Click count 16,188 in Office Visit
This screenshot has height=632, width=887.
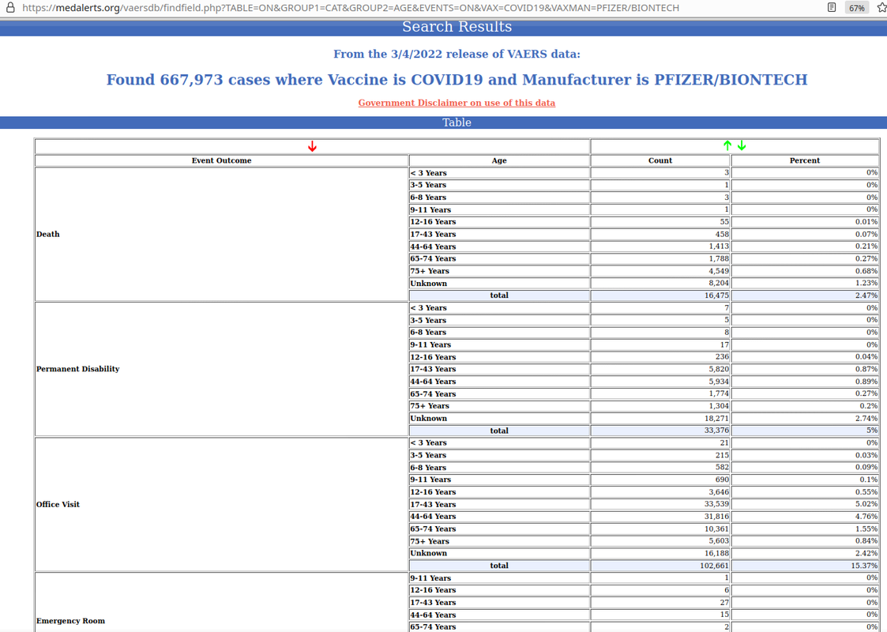click(660, 553)
